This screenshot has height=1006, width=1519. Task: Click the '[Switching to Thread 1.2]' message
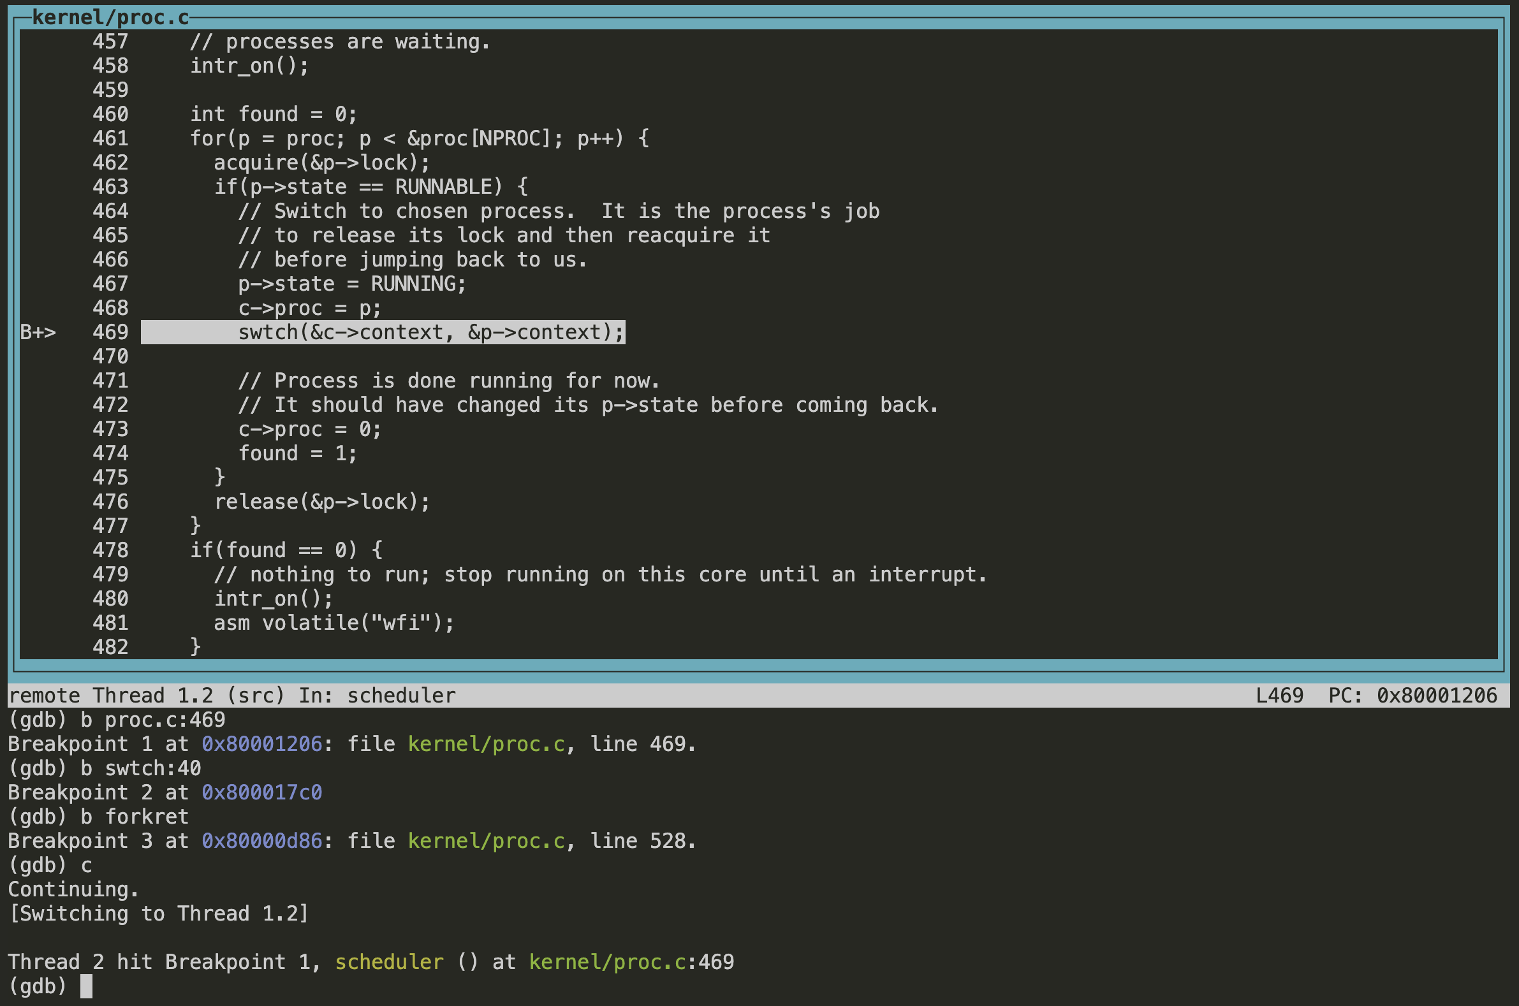tap(159, 914)
